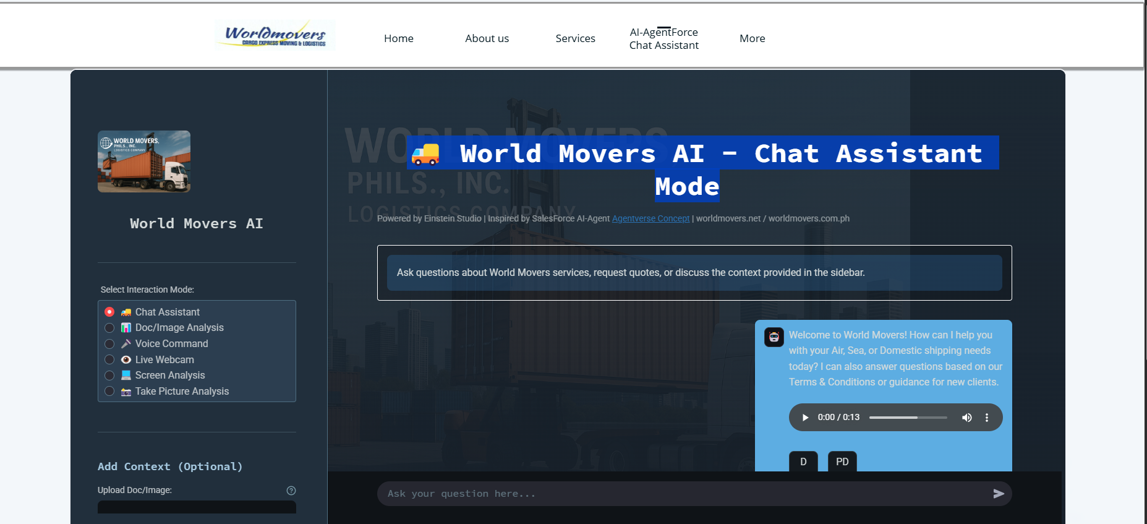The width and height of the screenshot is (1147, 524).
Task: Click the D button under the audio
Action: point(803,462)
